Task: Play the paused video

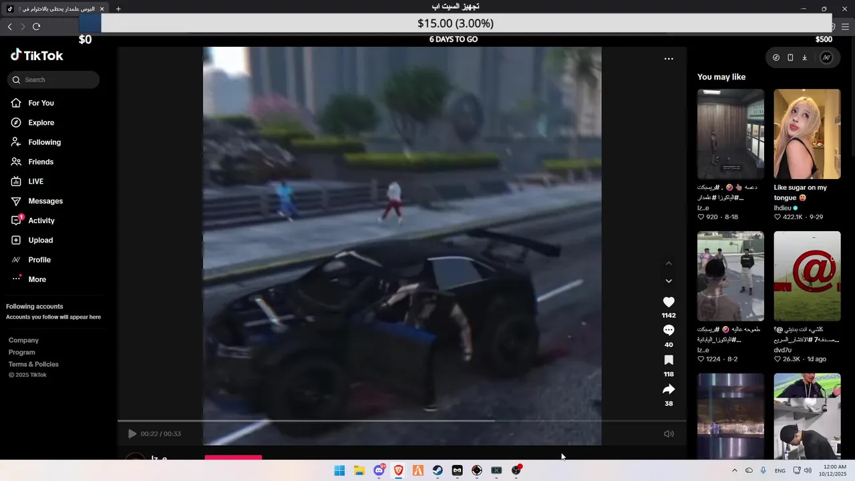Action: 132,434
